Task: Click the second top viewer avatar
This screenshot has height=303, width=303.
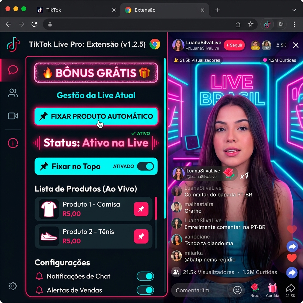Action: [267, 45]
